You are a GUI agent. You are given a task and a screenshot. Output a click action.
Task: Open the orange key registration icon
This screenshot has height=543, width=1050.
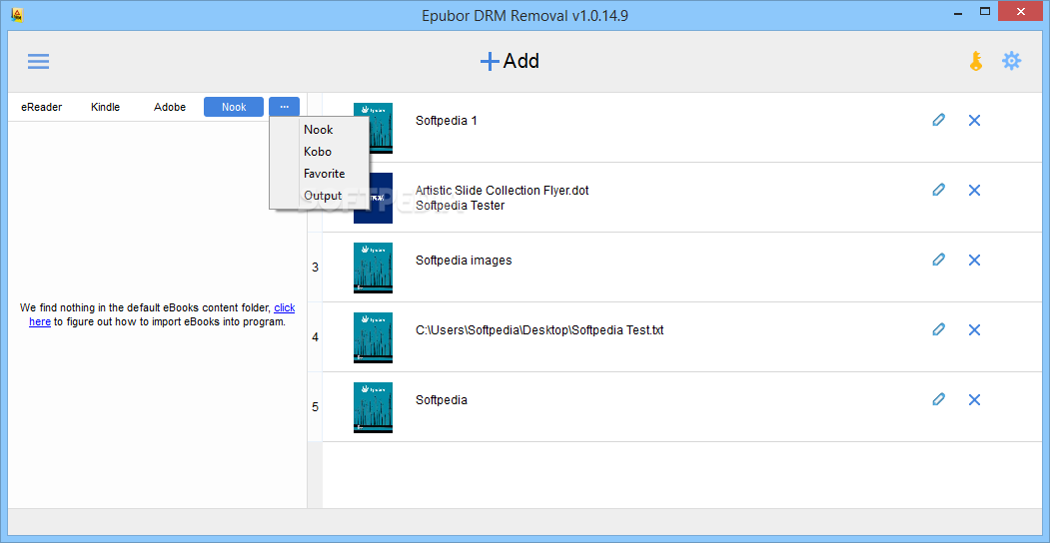tap(976, 62)
